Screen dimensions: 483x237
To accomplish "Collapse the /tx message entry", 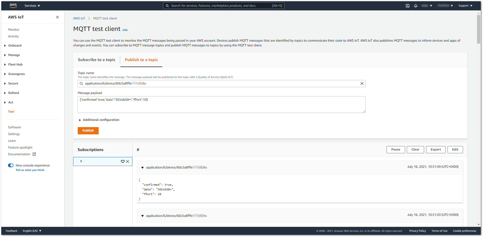I will [x=142, y=168].
